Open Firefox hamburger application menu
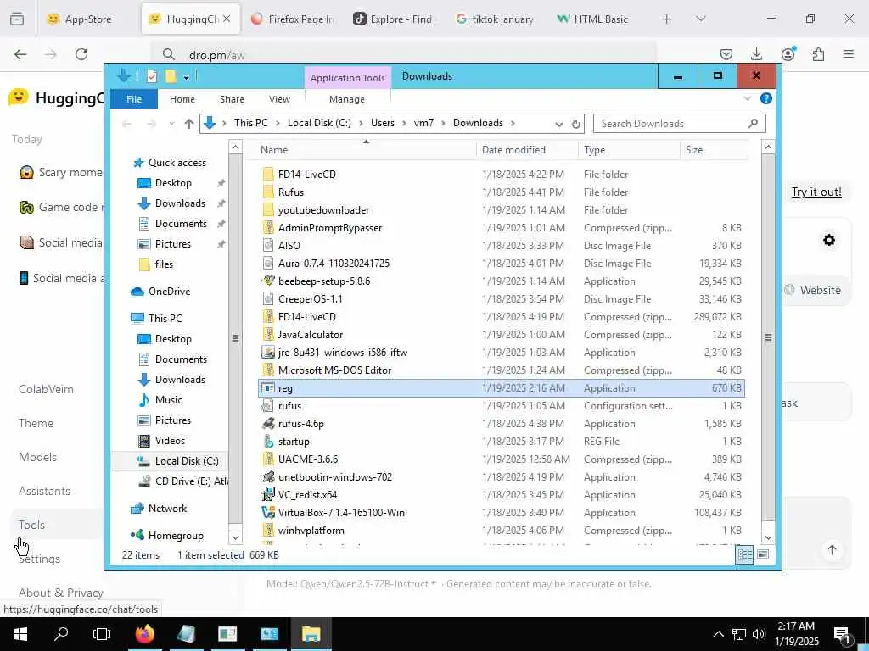 click(849, 53)
